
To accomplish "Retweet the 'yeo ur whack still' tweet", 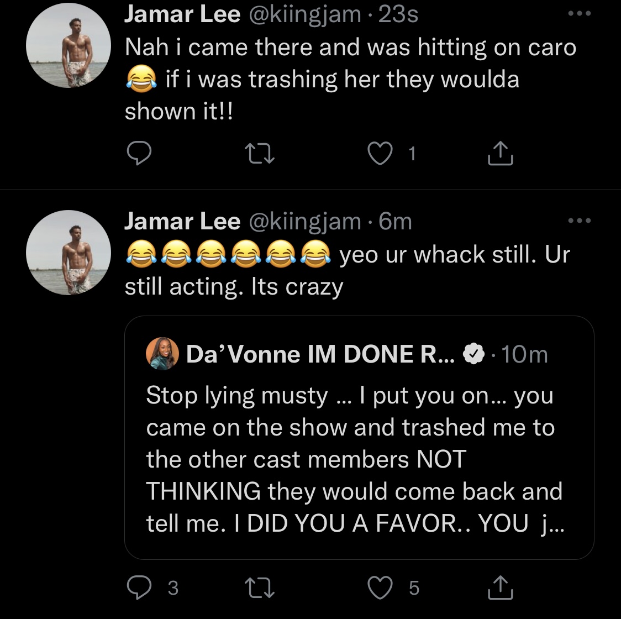I will 260,587.
